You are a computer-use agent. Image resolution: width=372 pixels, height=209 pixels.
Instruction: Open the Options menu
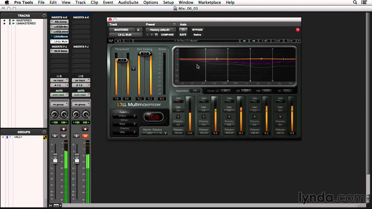tap(151, 2)
